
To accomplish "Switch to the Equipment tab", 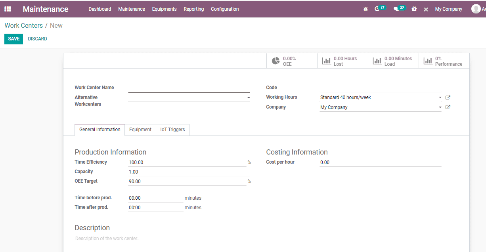I will coord(140,130).
